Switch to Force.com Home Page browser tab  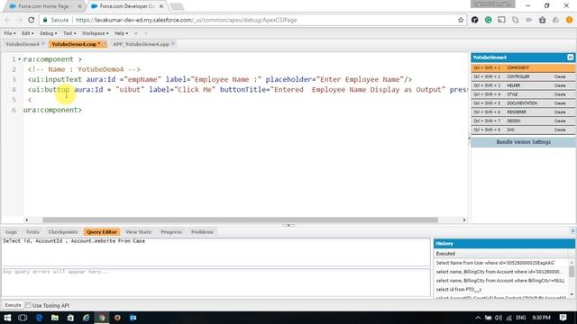[x=43, y=6]
